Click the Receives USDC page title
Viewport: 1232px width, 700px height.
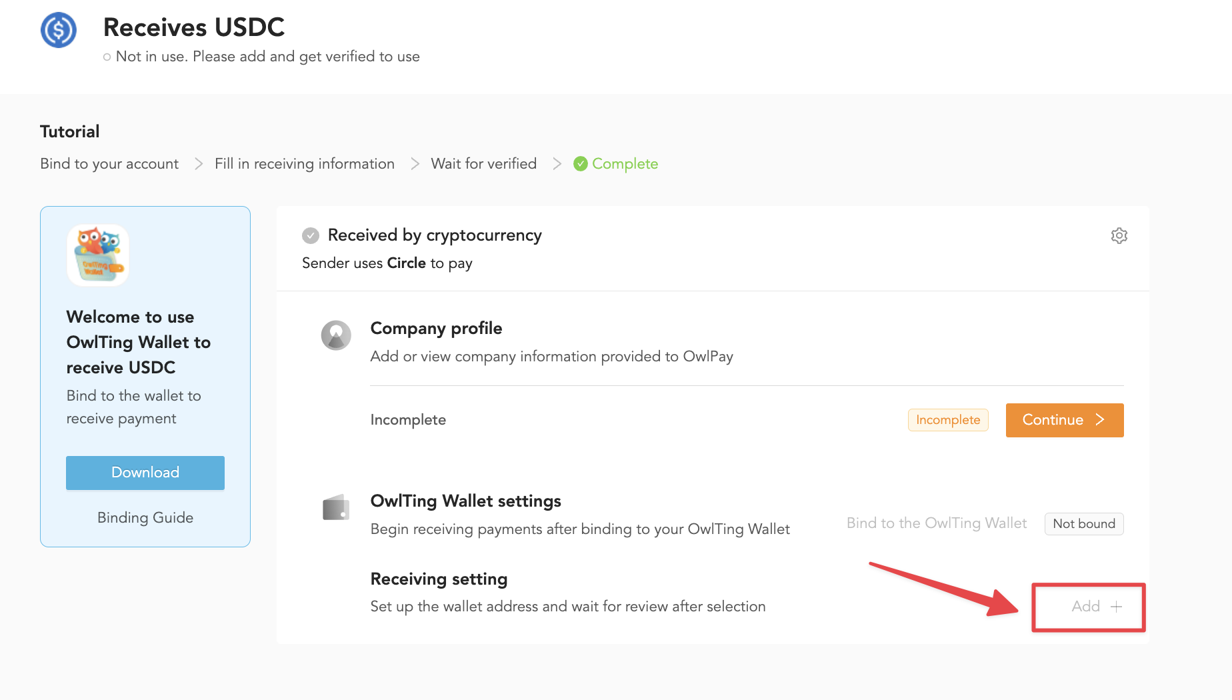194,27
